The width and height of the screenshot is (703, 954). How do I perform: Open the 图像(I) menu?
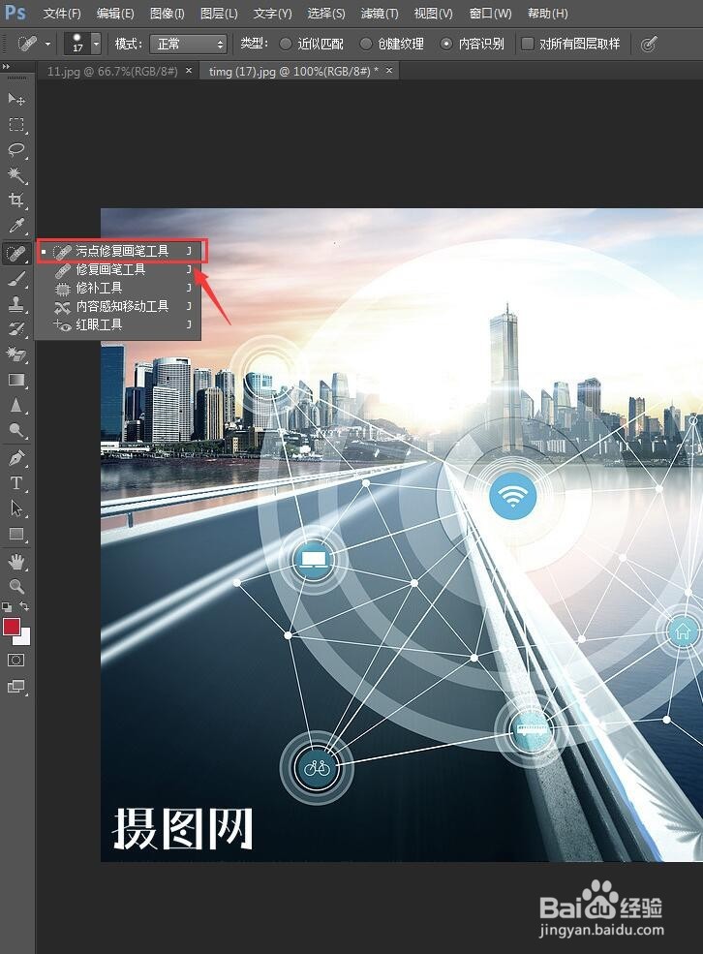tap(168, 13)
